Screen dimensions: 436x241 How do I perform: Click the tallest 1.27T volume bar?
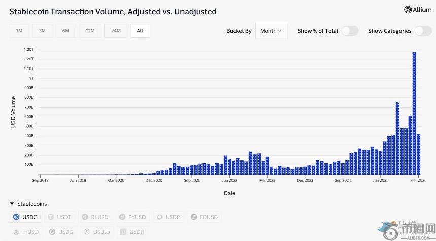click(x=414, y=113)
